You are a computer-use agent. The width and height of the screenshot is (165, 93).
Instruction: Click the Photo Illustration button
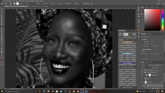(127, 63)
